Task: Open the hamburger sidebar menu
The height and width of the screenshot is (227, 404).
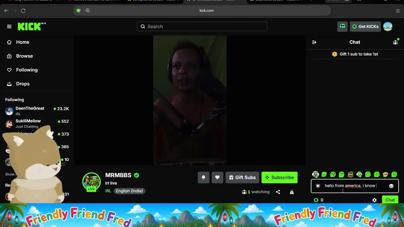Action: coord(9,26)
